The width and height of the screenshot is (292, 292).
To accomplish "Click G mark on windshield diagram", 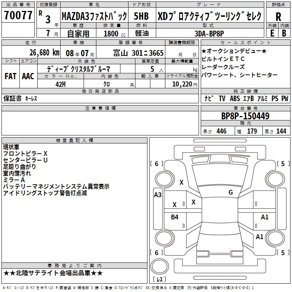I will (231, 192).
